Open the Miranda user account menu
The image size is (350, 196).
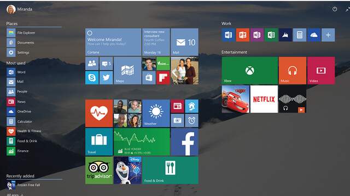(x=20, y=9)
